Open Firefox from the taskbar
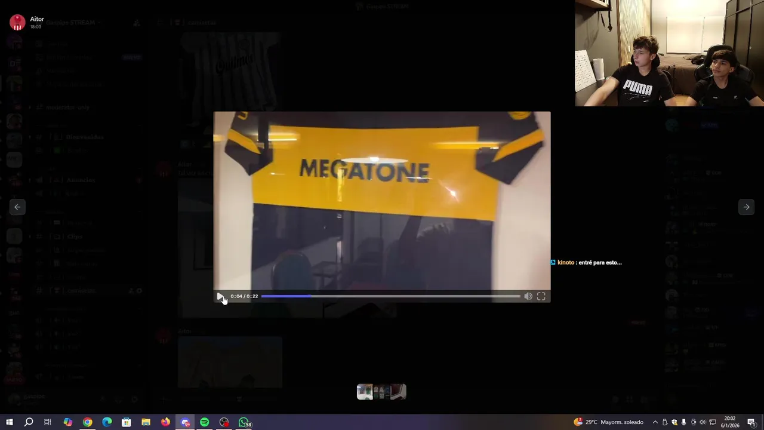764x430 pixels. pyautogui.click(x=165, y=422)
